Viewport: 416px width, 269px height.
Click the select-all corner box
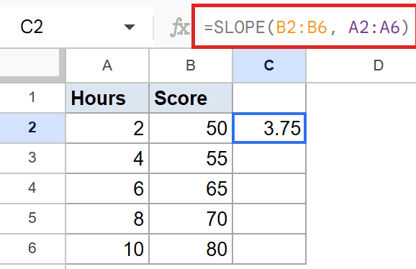click(32, 65)
